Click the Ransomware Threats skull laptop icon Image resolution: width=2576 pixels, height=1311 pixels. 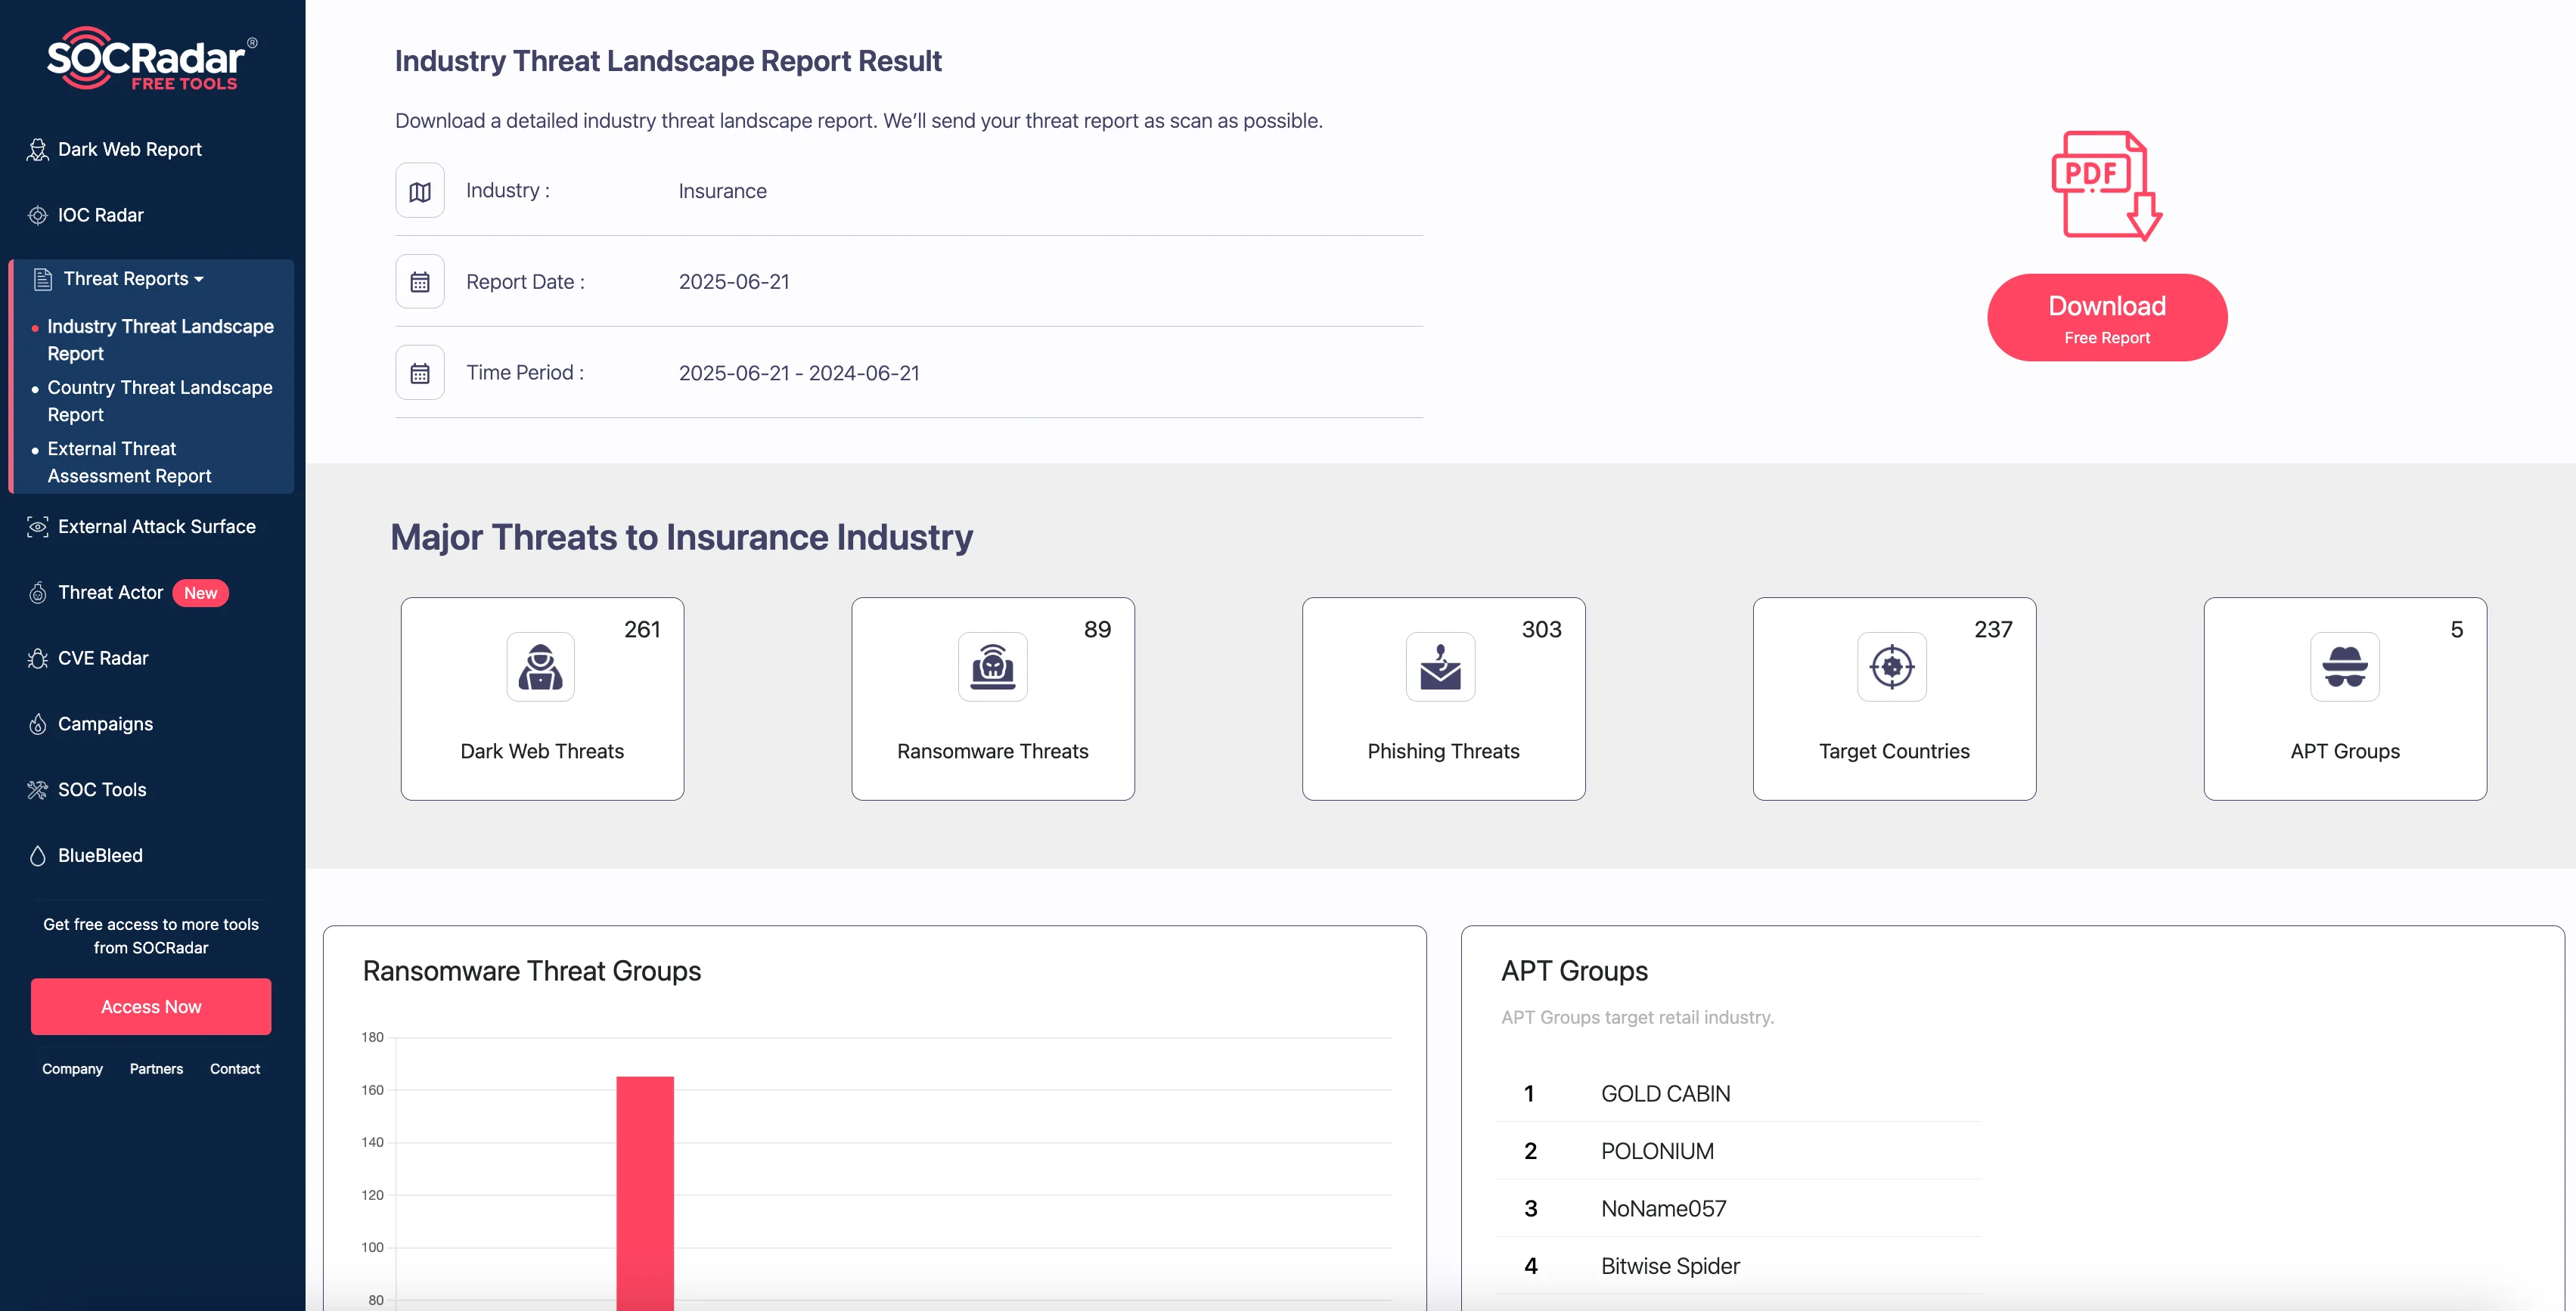(993, 667)
